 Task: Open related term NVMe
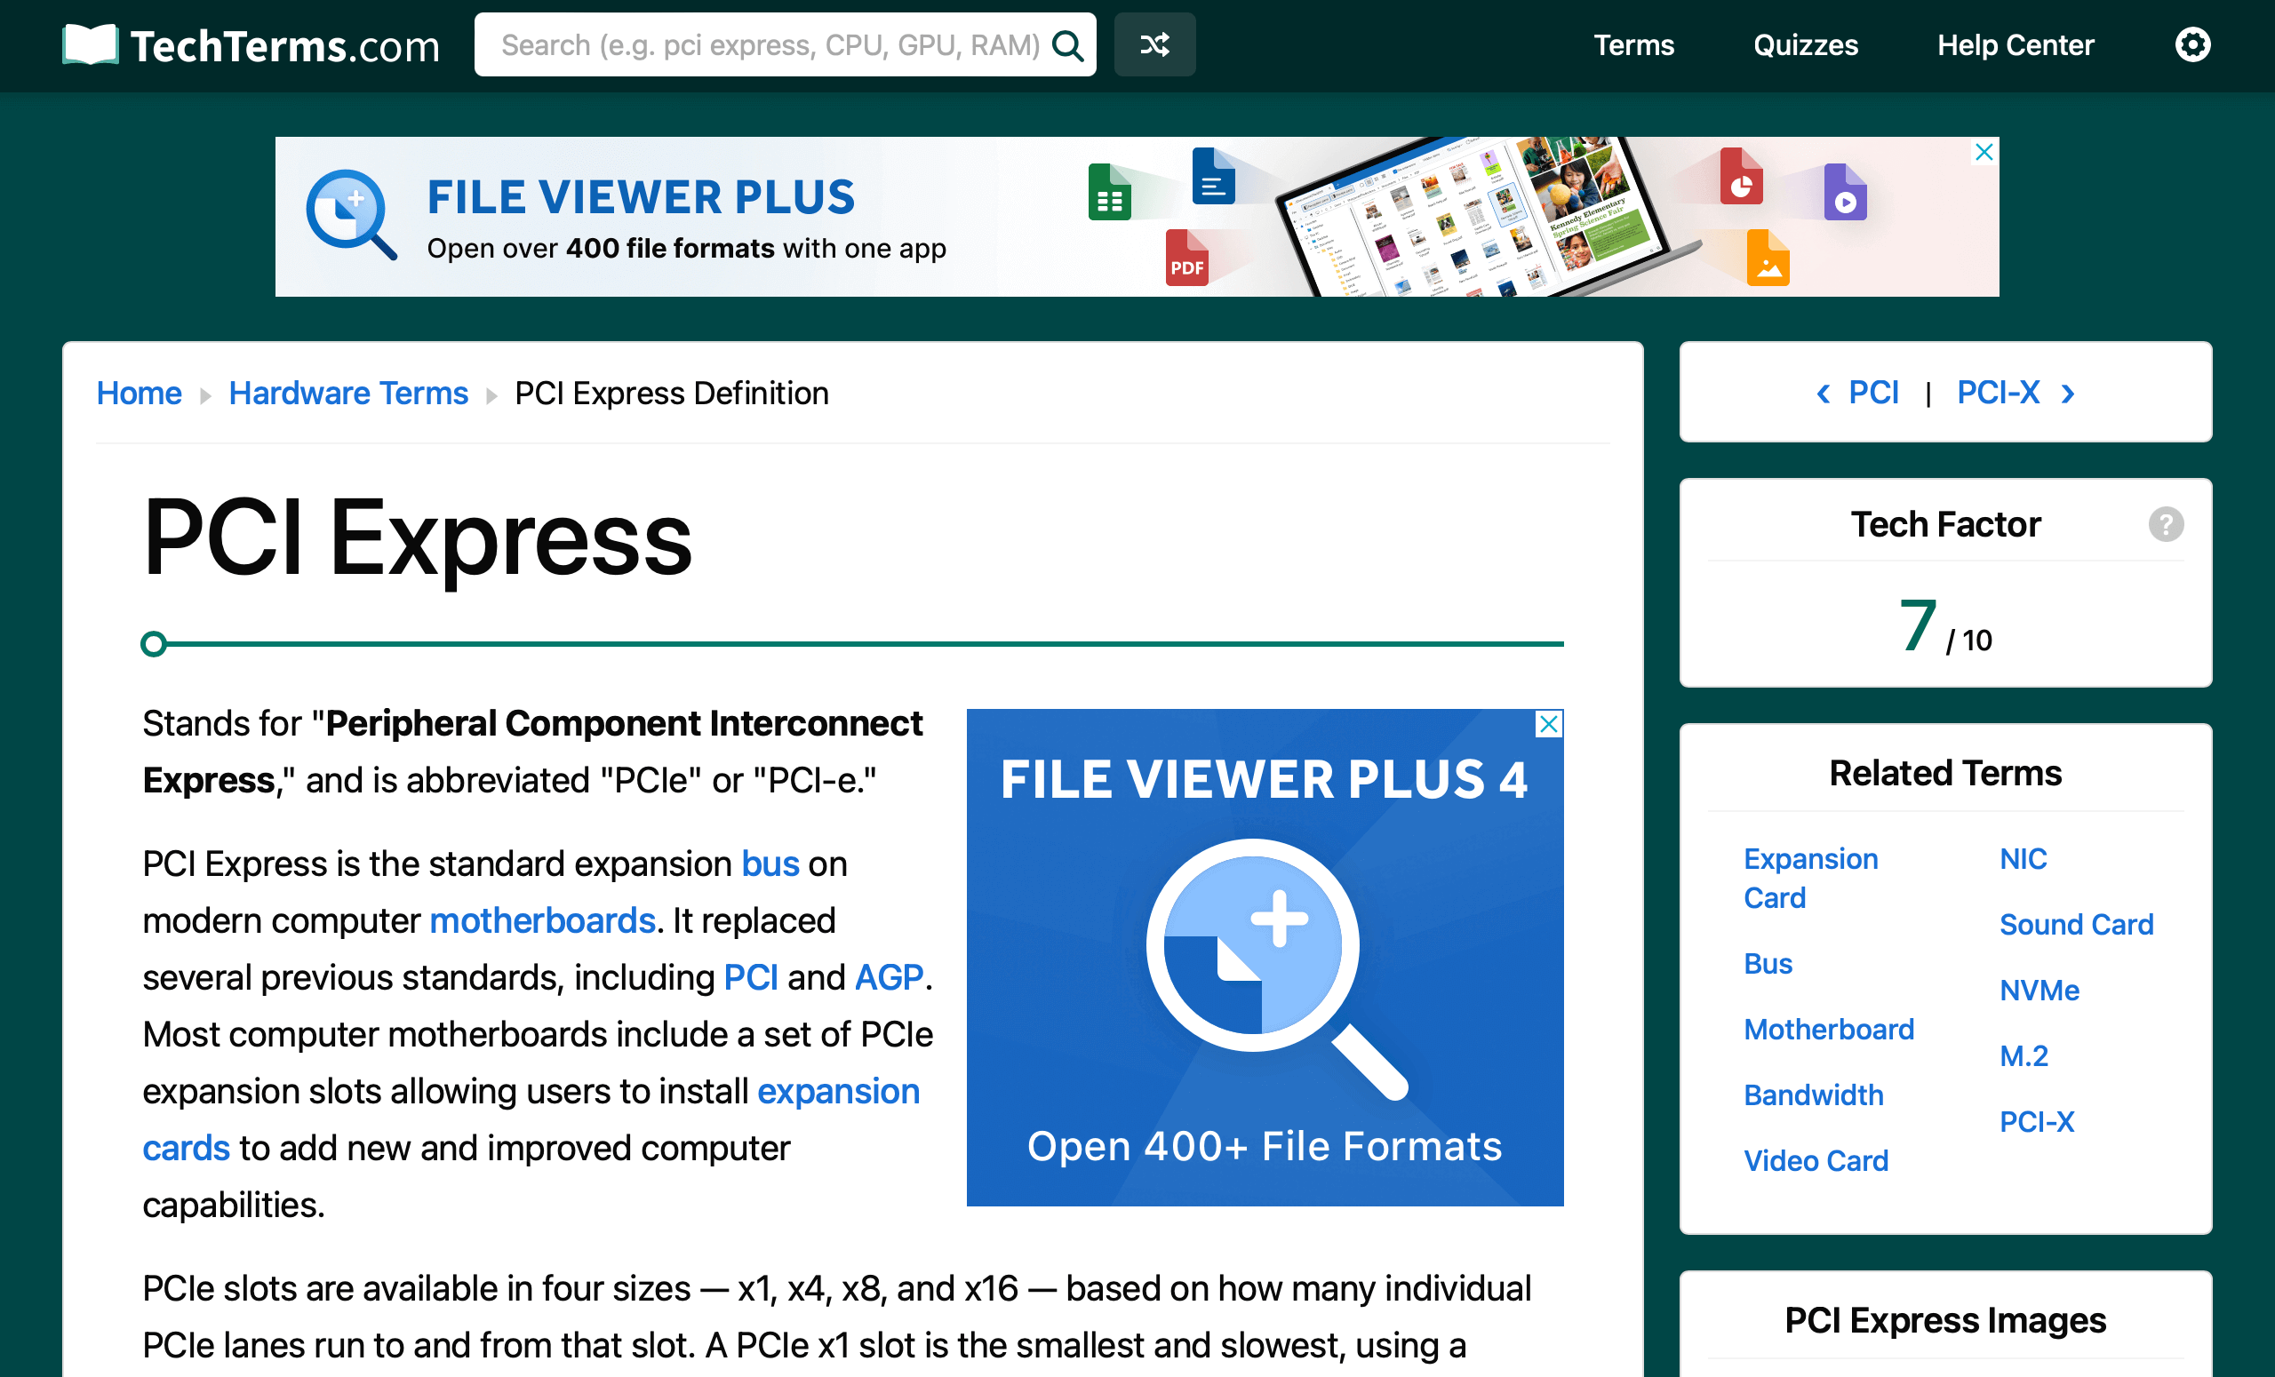pos(2039,991)
